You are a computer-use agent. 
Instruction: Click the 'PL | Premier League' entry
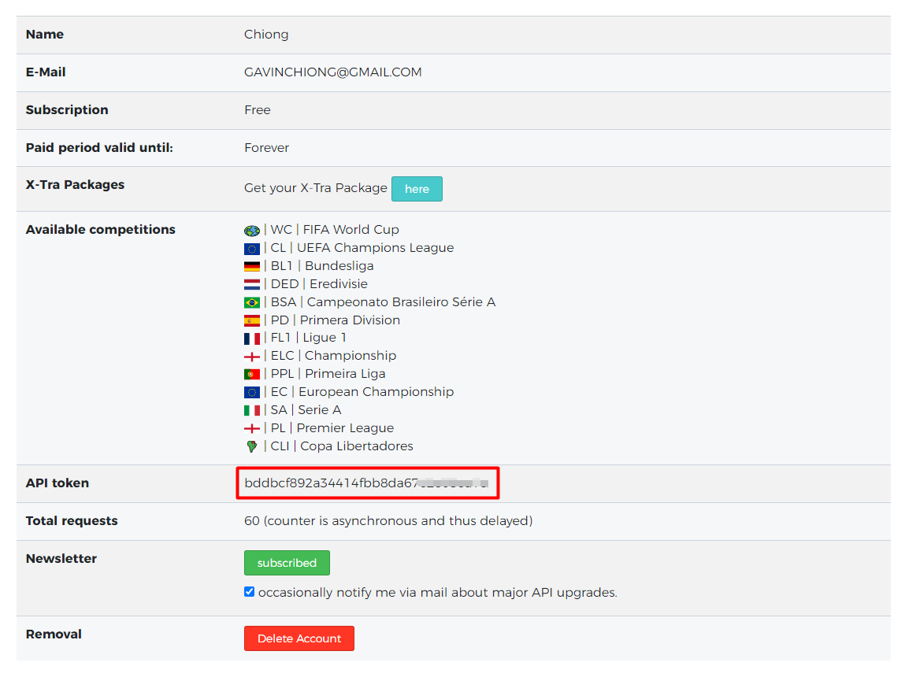point(332,428)
